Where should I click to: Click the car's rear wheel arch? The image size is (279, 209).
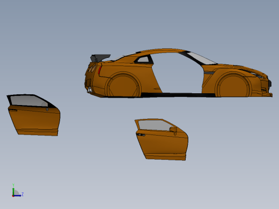click(x=123, y=85)
